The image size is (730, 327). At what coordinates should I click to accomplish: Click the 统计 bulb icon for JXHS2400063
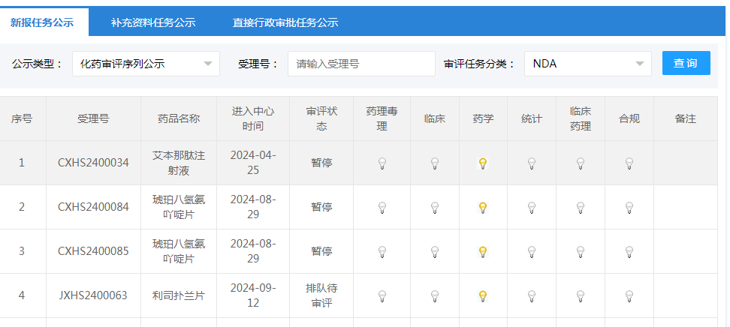pos(531,295)
